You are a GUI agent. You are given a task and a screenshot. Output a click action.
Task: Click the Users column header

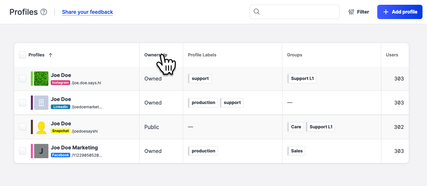pos(392,55)
